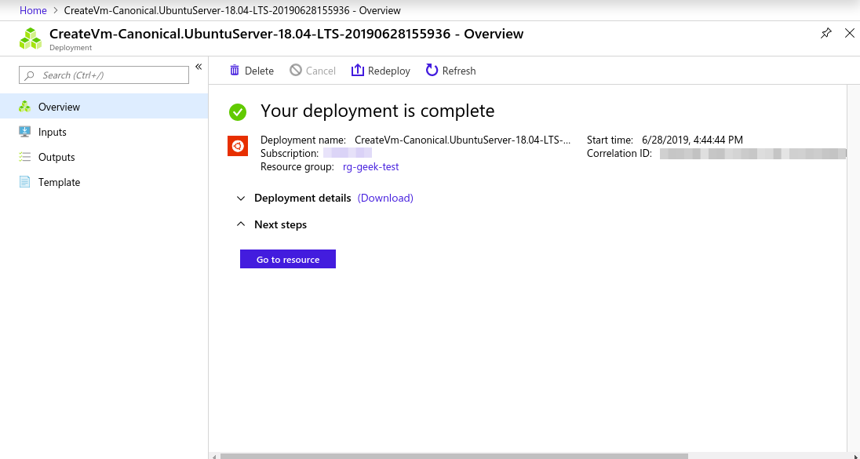Viewport: 860px width, 459px height.
Task: Click the Deployment name value text
Action: point(462,140)
